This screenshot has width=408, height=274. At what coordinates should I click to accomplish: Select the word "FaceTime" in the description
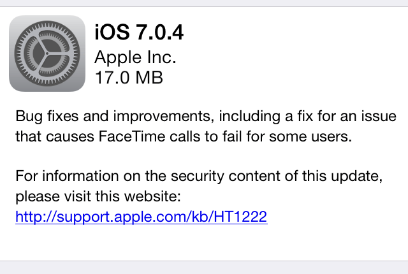coord(132,136)
